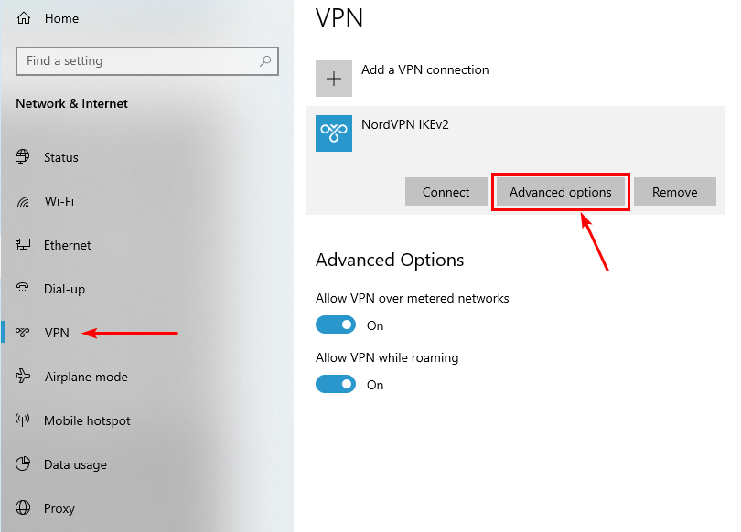Open the VPN section in sidebar
The image size is (741, 532).
click(57, 333)
